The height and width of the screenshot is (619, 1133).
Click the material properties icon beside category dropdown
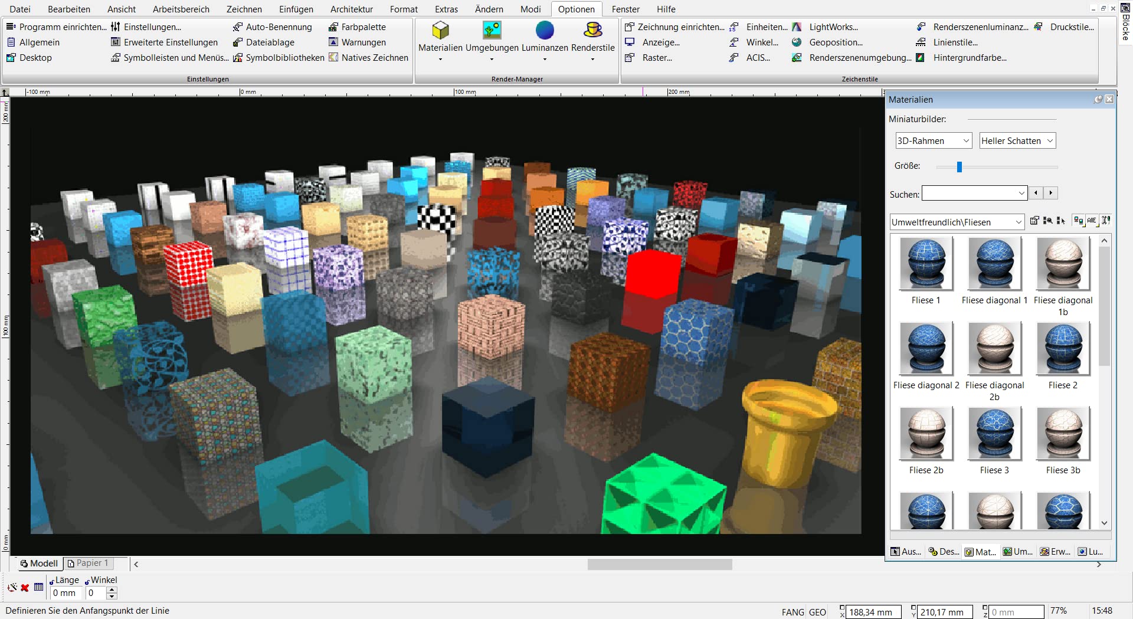tap(1034, 221)
